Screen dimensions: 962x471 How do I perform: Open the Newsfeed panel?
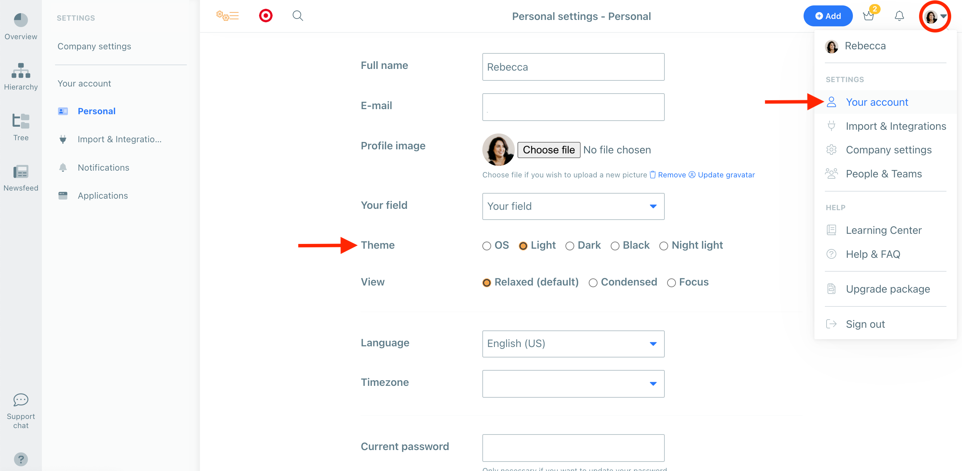click(x=21, y=176)
